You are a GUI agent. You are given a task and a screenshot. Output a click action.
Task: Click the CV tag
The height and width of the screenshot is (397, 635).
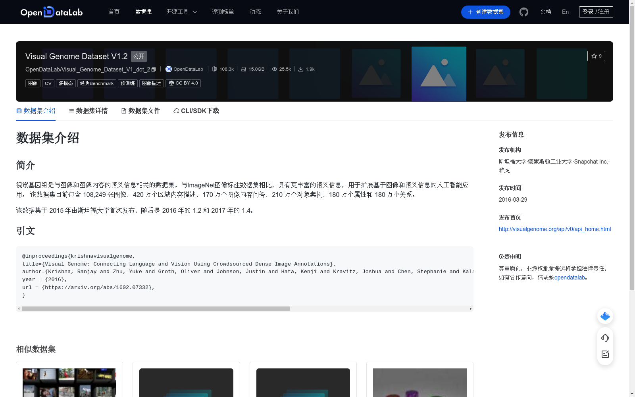48,83
